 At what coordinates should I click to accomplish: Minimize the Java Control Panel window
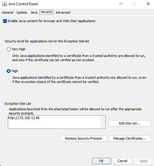coord(121,4)
